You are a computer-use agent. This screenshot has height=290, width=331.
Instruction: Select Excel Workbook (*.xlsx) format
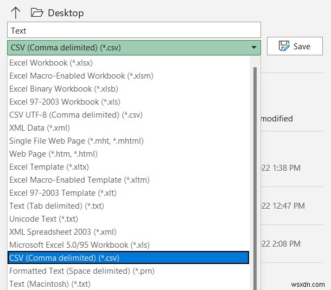click(x=129, y=63)
